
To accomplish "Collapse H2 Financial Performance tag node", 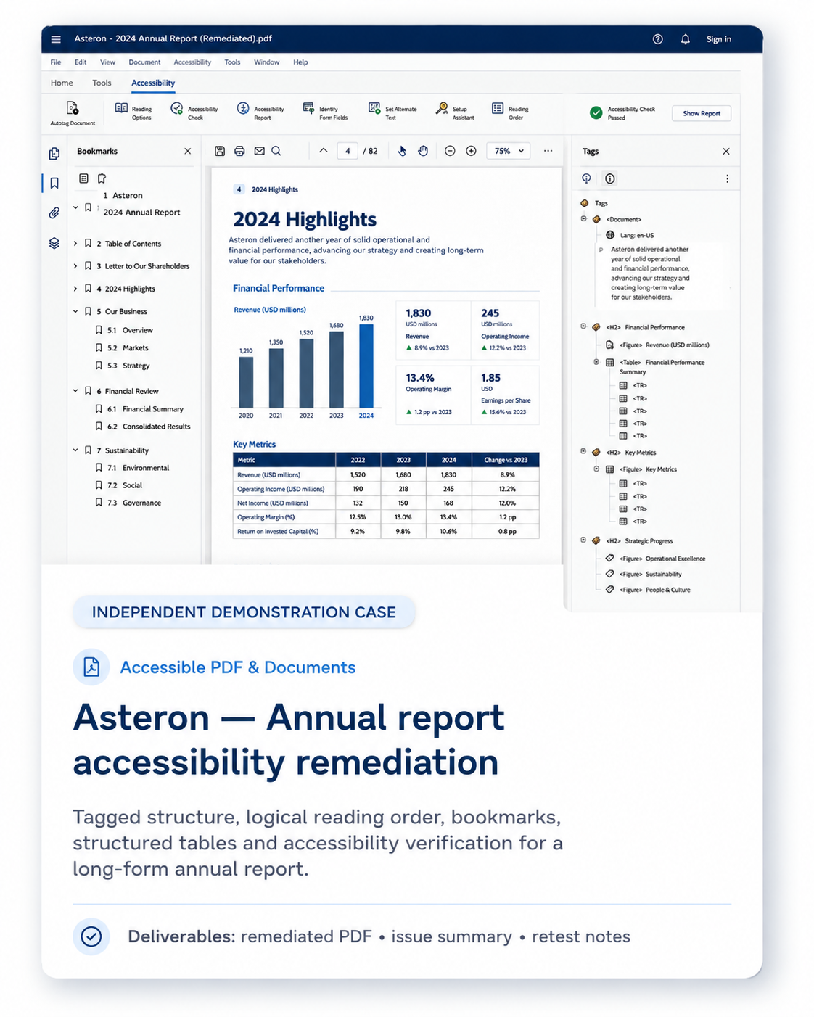I will click(x=583, y=326).
